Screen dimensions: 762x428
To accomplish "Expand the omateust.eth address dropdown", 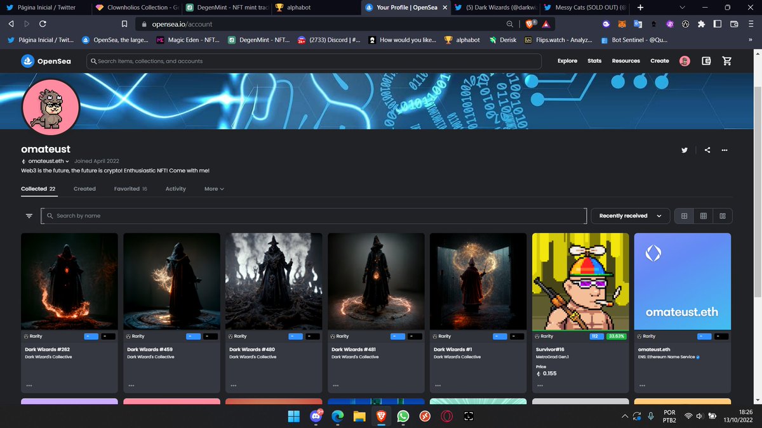I will tap(48, 161).
